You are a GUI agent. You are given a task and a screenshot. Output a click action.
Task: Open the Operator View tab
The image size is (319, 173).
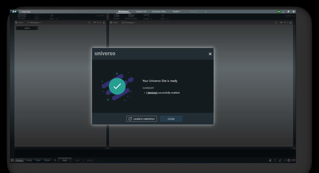(x=159, y=12)
